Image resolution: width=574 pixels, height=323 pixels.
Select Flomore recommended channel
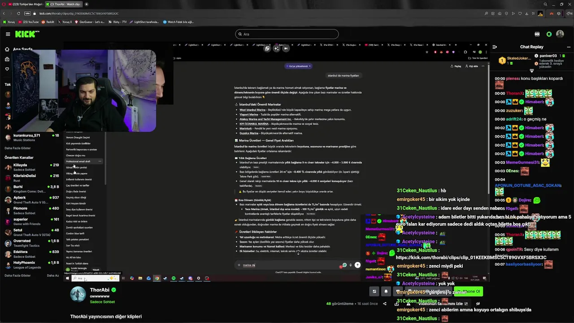[31, 210]
